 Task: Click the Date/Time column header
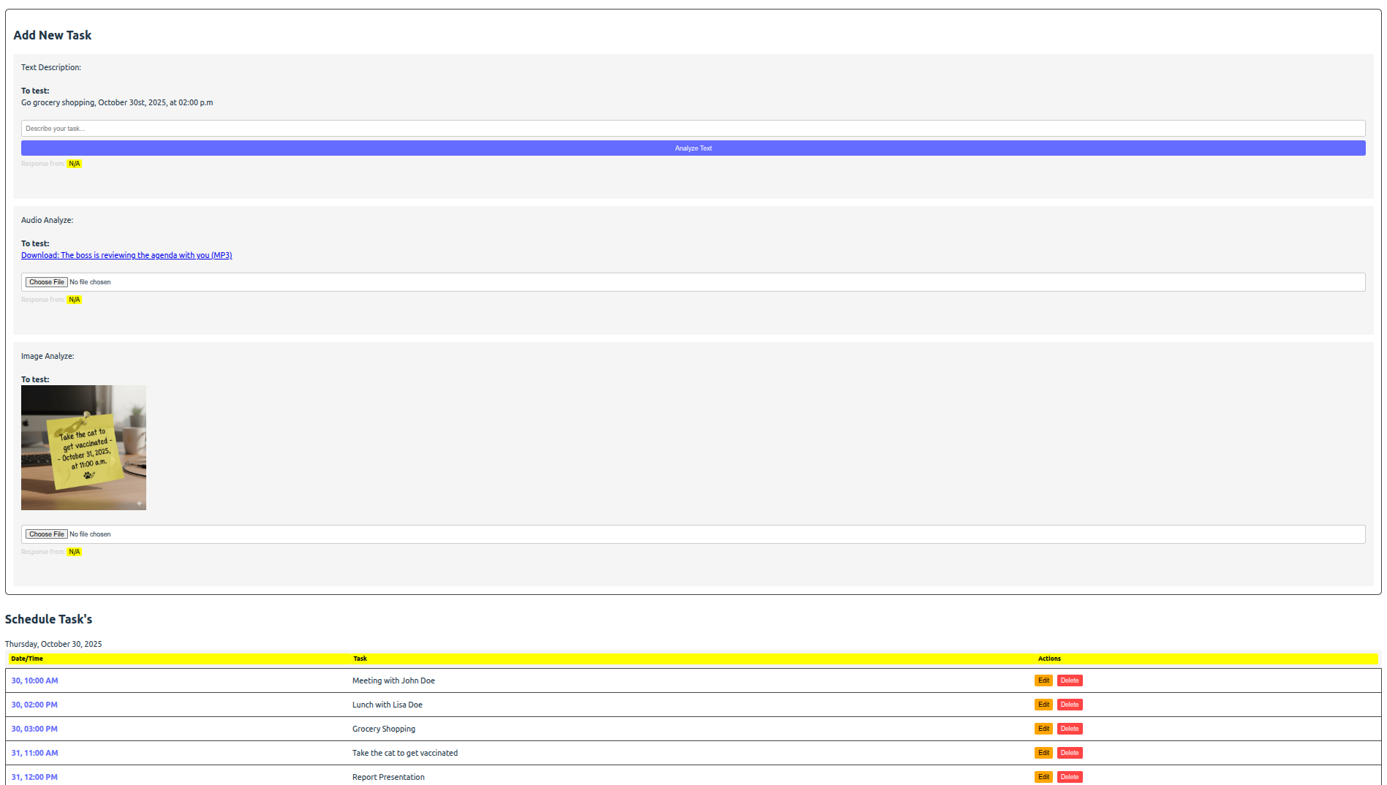point(27,659)
